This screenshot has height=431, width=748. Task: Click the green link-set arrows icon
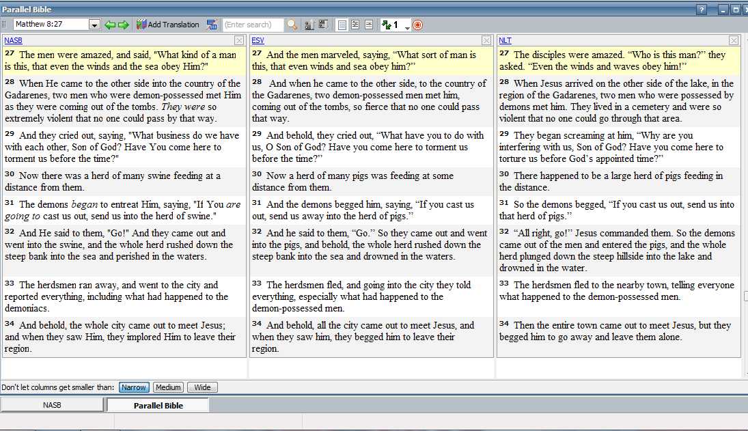(x=387, y=25)
